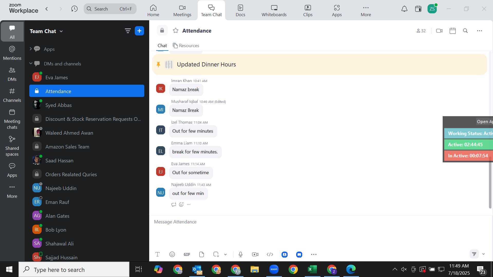The height and width of the screenshot is (277, 493).
Task: Switch to the Resources tab
Action: point(186,46)
